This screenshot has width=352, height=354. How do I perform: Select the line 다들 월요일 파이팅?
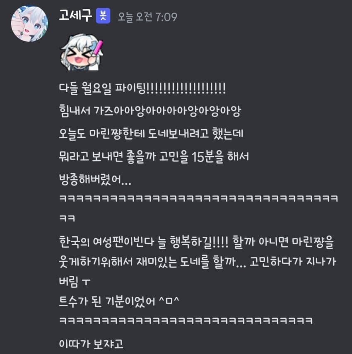click(142, 88)
